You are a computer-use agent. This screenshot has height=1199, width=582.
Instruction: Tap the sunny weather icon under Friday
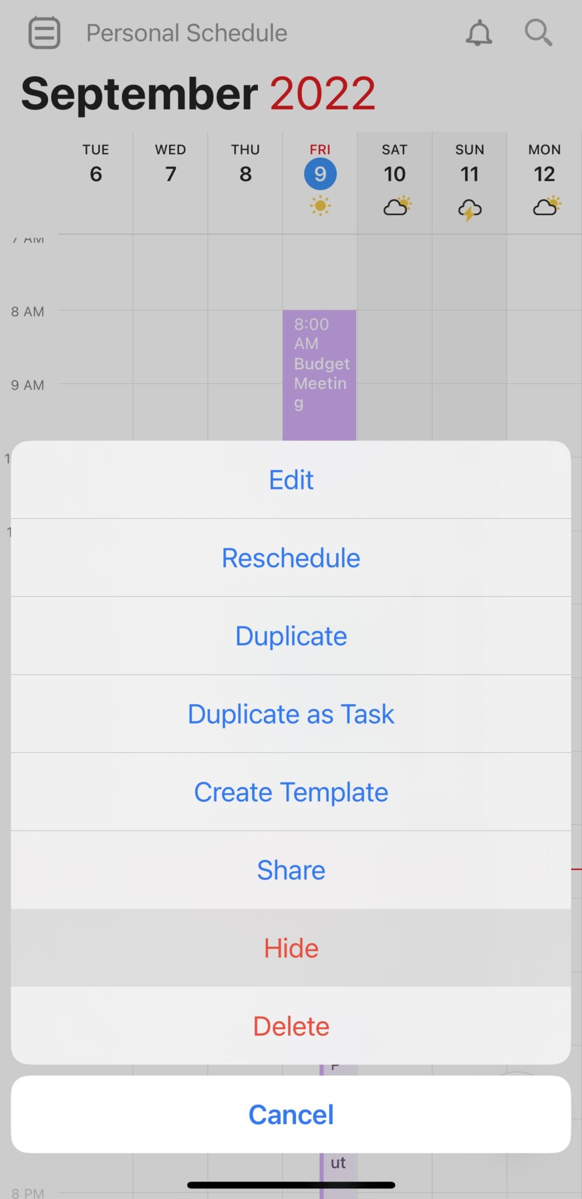[x=320, y=206]
